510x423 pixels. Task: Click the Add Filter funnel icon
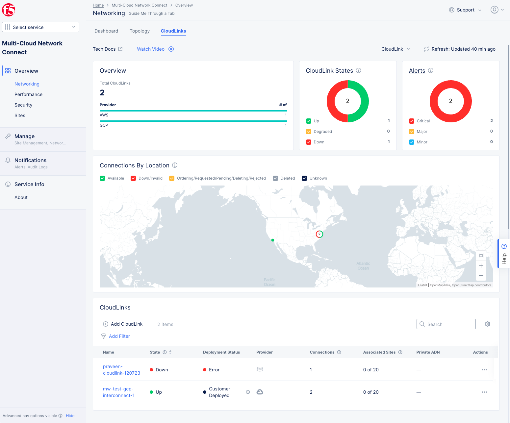tap(104, 336)
